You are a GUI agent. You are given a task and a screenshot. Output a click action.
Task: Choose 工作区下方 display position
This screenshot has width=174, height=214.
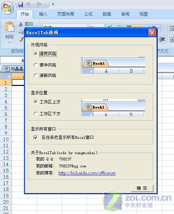click(x=35, y=114)
